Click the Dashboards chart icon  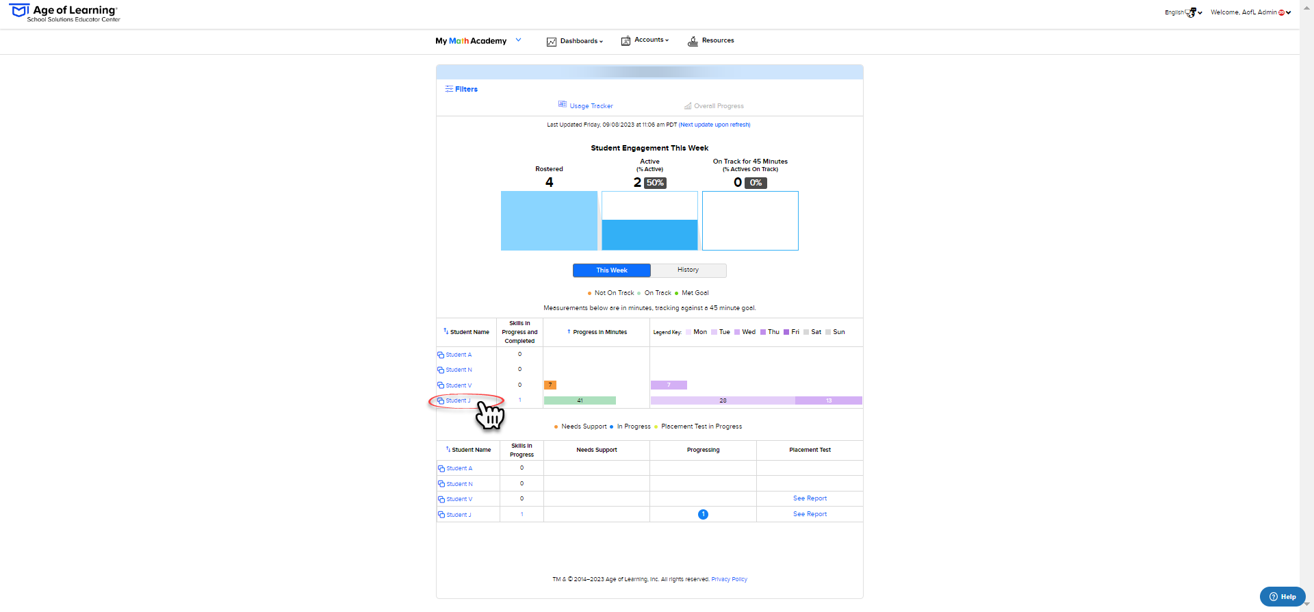552,42
